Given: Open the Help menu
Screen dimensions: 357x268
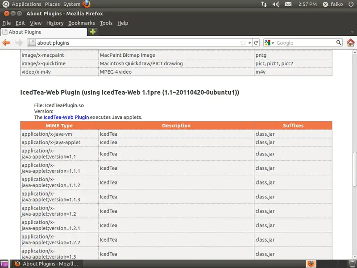Looking at the screenshot, I should [123, 23].
